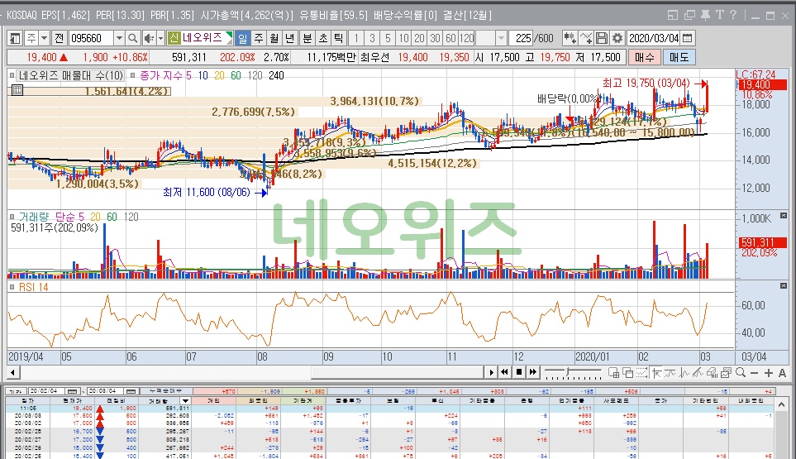This screenshot has height=459, width=796.
Task: Click the plus zoom in icon
Action: 769,373
